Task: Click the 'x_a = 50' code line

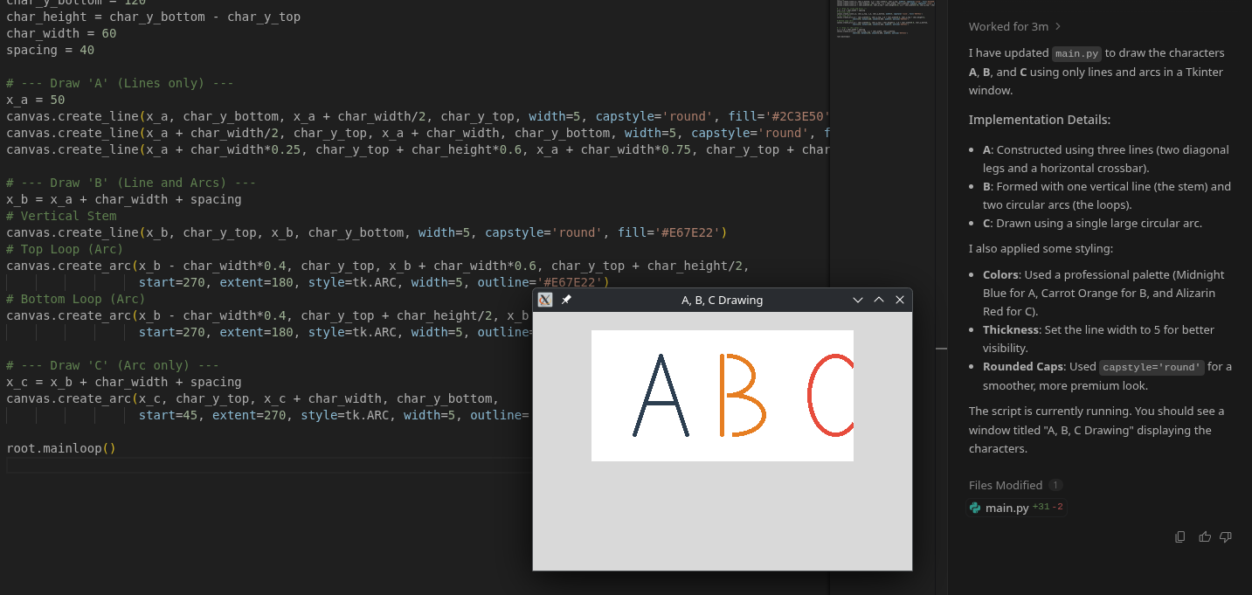Action: 35,100
